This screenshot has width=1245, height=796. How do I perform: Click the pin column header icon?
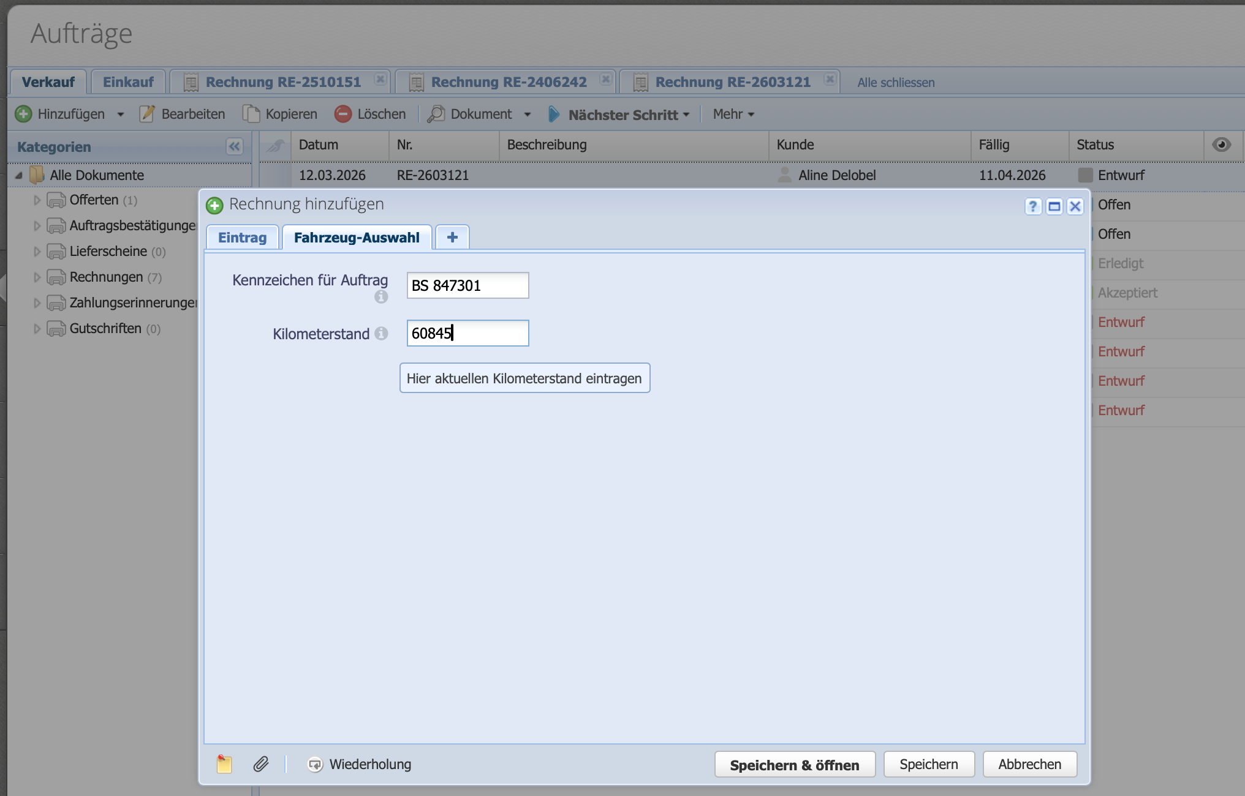coord(275,145)
